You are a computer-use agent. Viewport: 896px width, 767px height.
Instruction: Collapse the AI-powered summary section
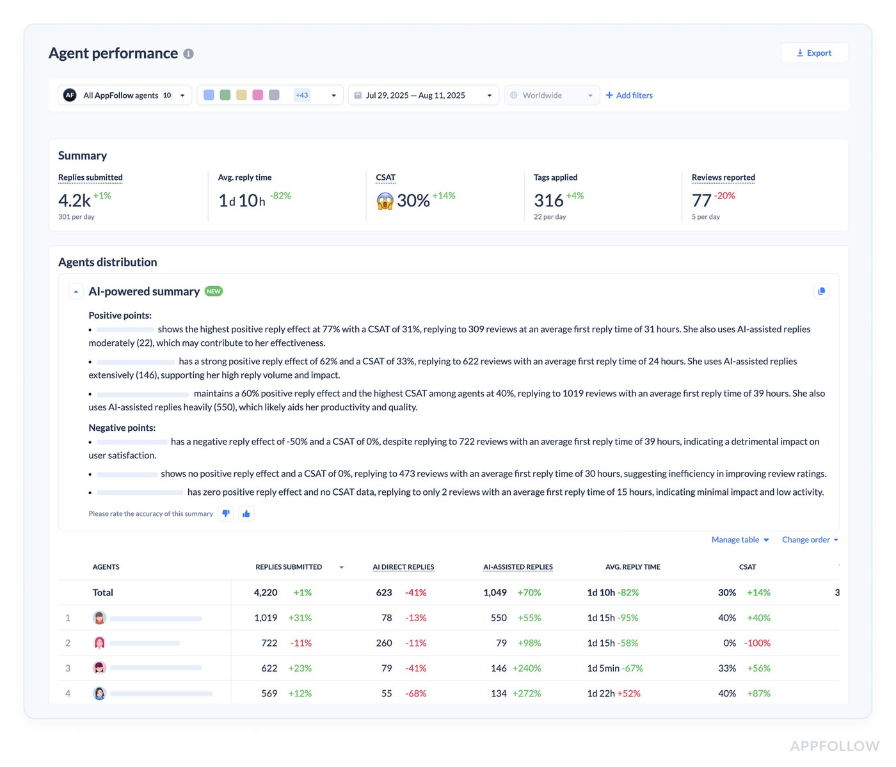point(76,291)
